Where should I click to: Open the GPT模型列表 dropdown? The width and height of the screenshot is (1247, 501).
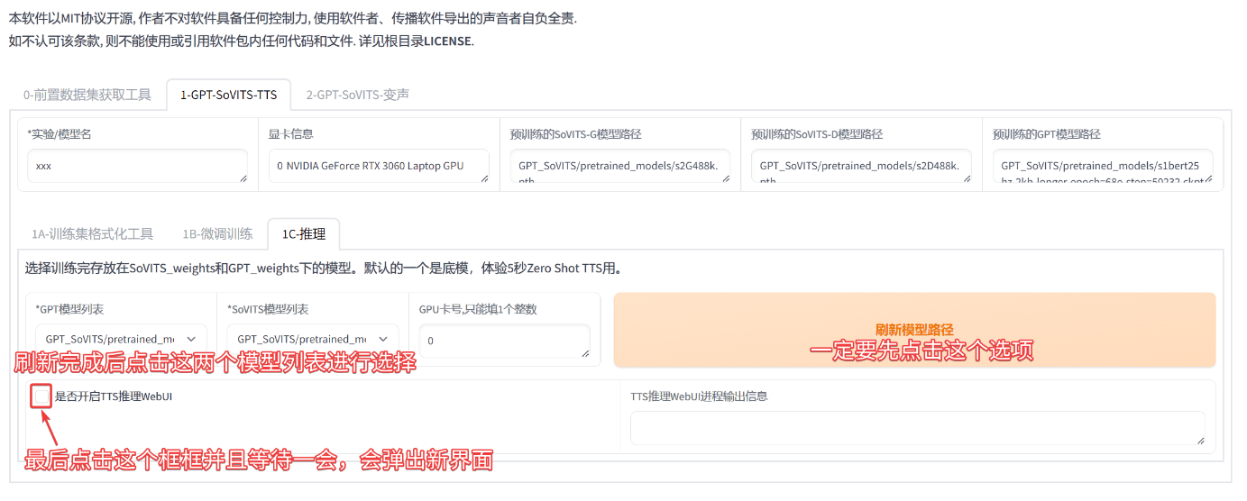(x=121, y=339)
